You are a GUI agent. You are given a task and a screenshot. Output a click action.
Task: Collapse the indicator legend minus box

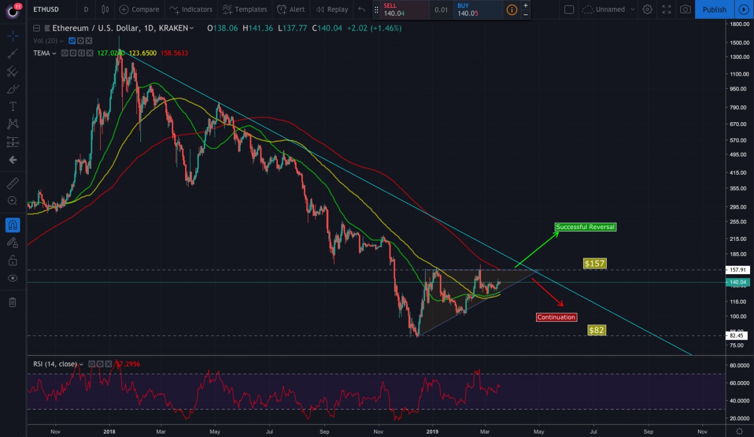click(37, 28)
